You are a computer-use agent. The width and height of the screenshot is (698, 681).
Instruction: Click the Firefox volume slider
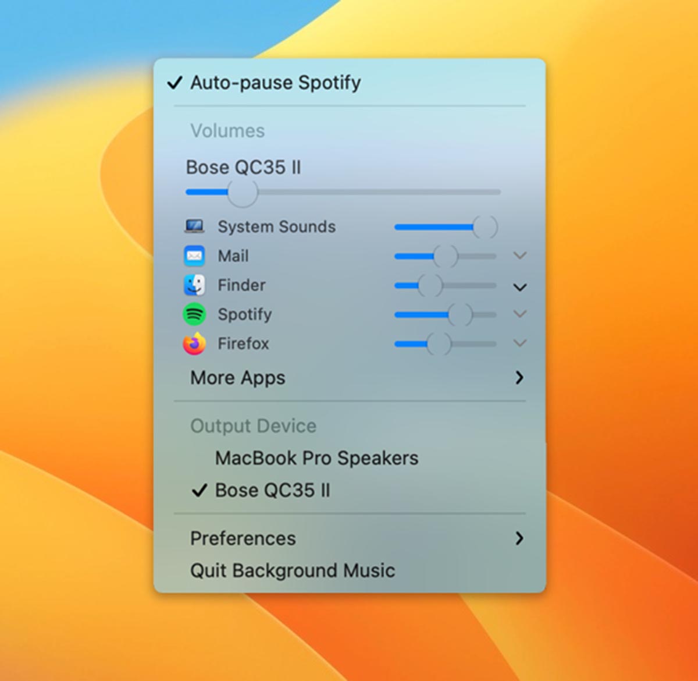(446, 343)
